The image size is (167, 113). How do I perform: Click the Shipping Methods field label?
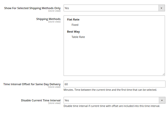(48, 19)
